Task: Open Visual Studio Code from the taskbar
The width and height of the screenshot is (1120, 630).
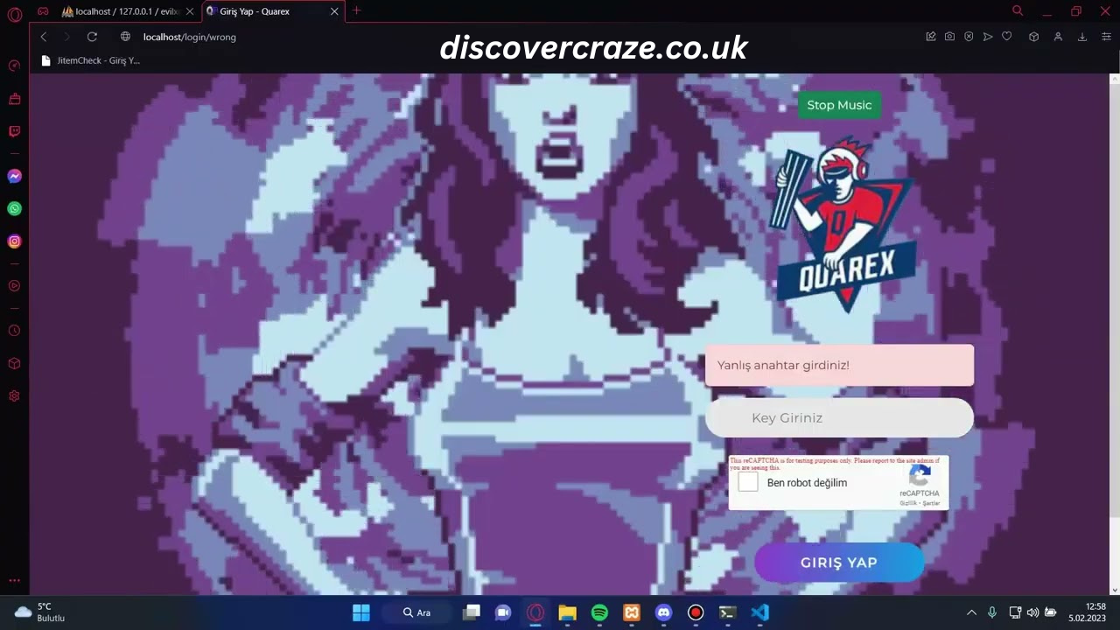Action: point(759,612)
